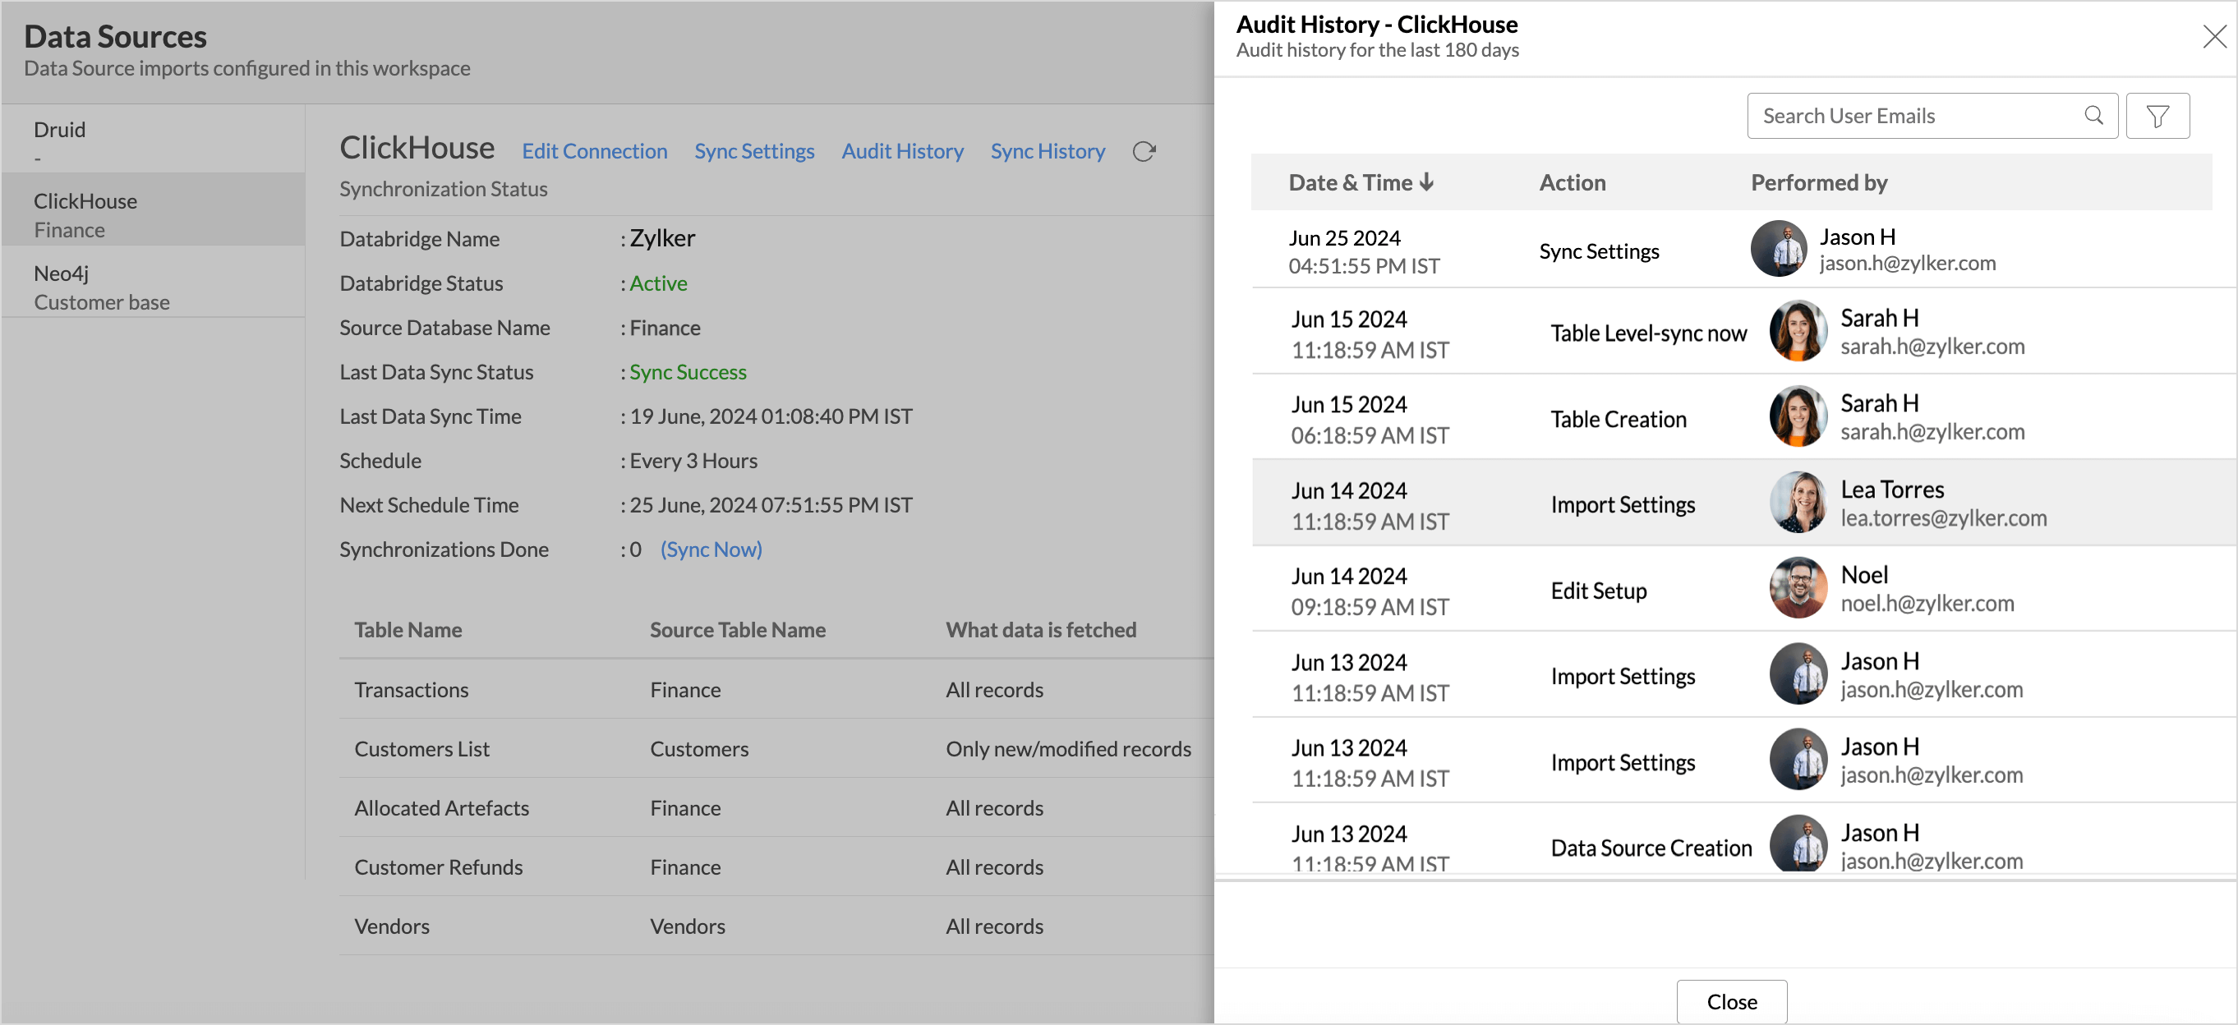Click Noel's profile avatar

1798,588
